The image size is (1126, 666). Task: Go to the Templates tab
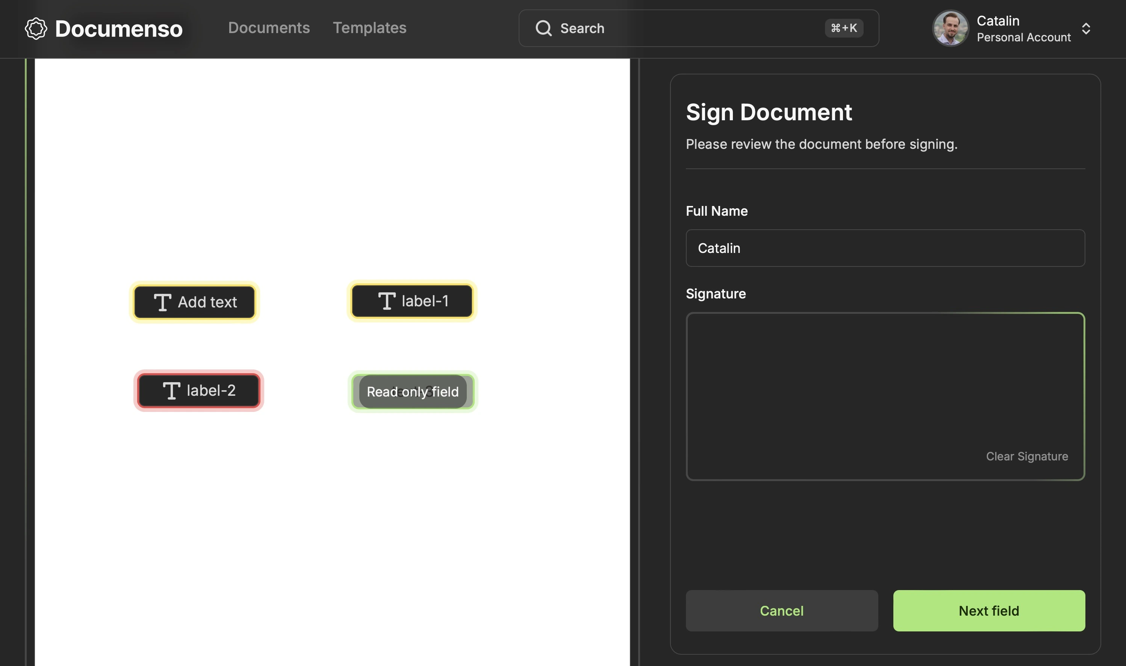(369, 28)
